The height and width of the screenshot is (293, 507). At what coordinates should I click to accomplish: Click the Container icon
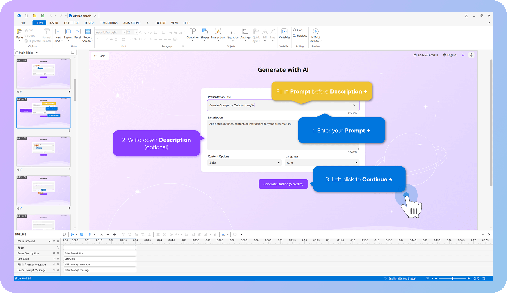click(193, 32)
